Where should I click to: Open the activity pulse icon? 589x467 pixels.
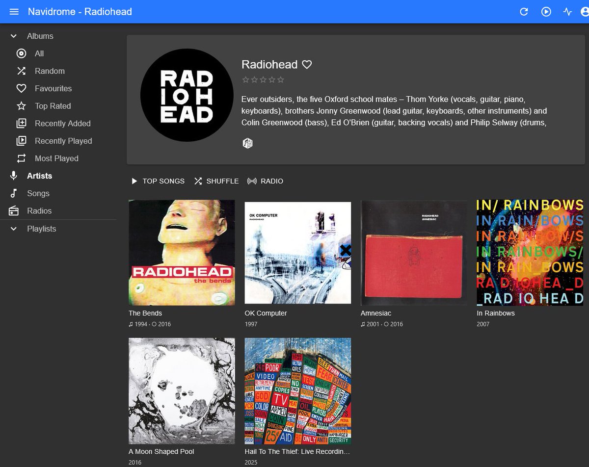click(x=568, y=11)
